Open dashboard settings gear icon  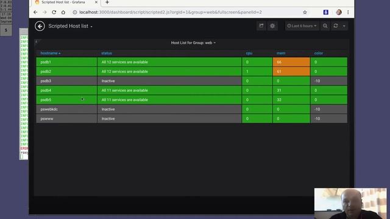[272, 26]
